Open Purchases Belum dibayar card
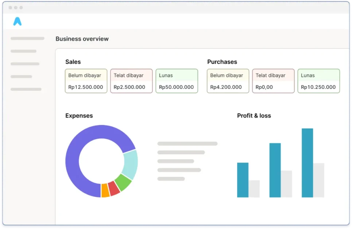The image size is (352, 229). (x=228, y=81)
